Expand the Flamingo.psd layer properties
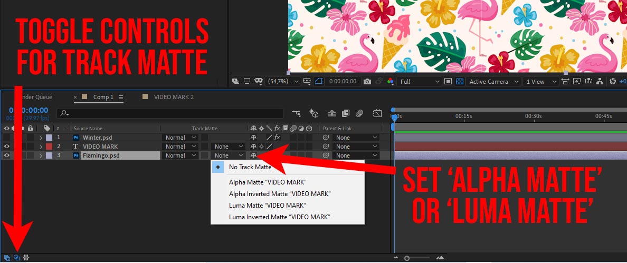 (x=41, y=155)
